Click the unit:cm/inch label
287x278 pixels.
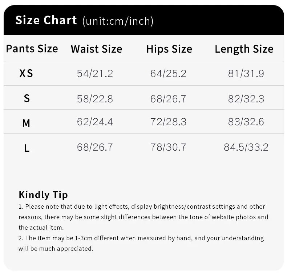click(118, 21)
